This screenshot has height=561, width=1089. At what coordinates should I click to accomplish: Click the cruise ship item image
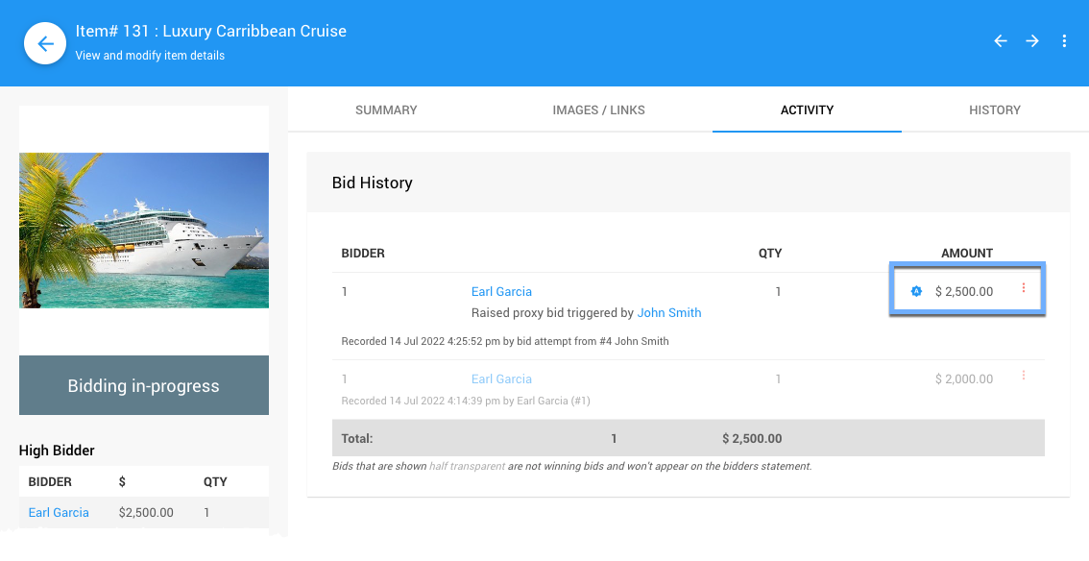(144, 231)
